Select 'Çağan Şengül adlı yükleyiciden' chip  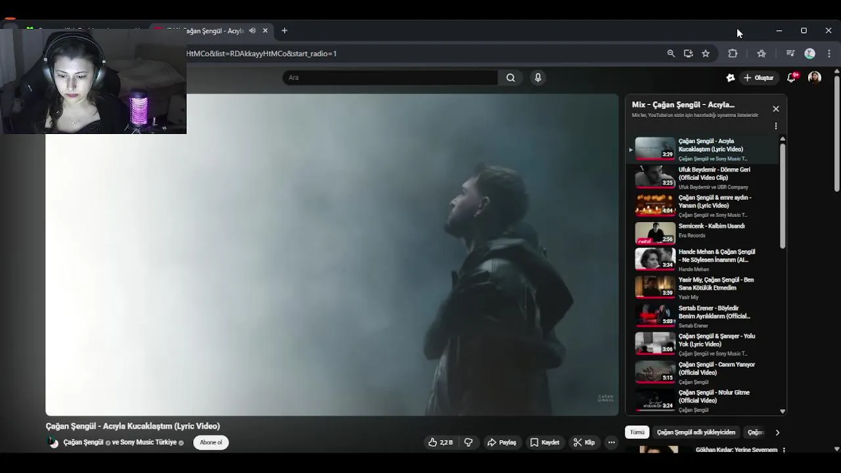coord(696,432)
